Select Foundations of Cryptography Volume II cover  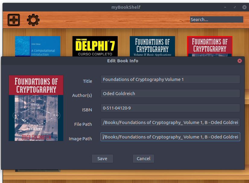(x=152, y=46)
